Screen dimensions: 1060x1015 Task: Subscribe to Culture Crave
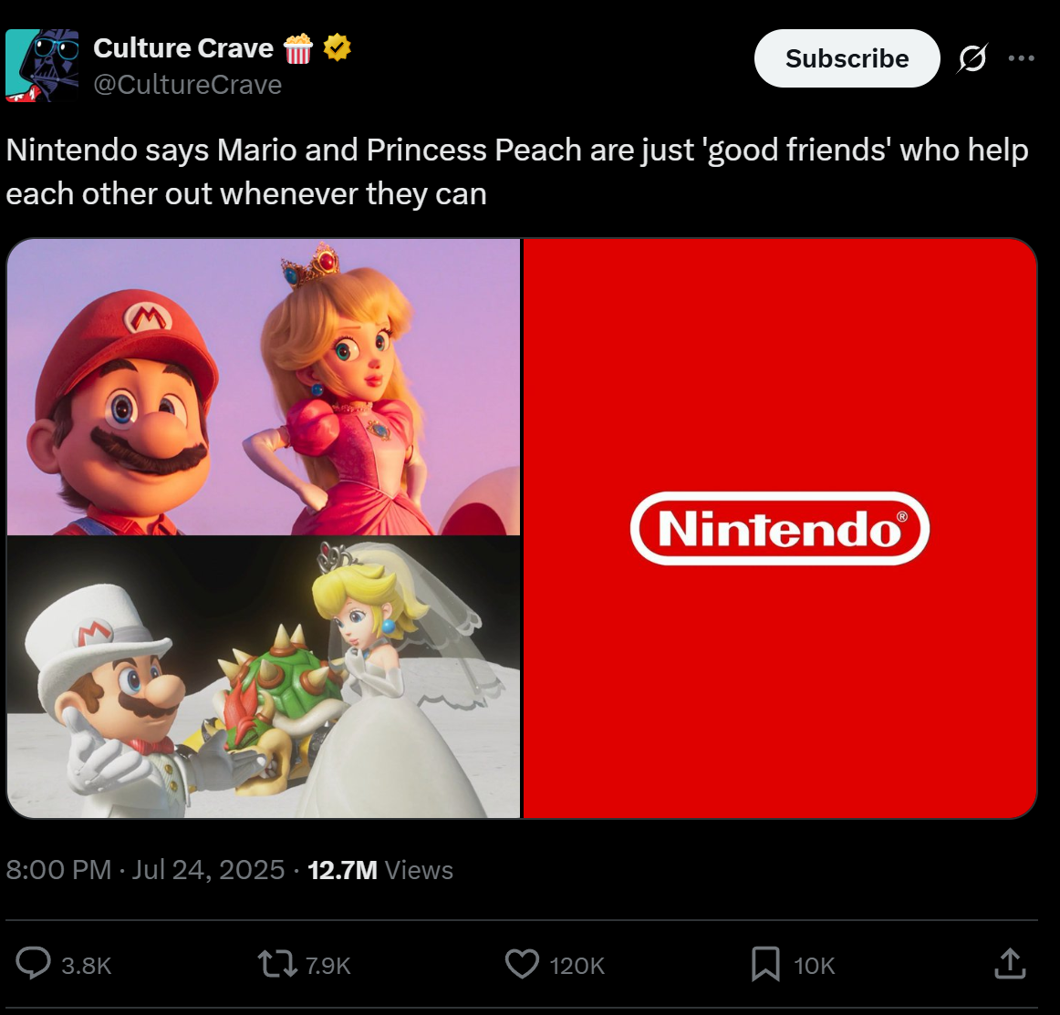847,58
